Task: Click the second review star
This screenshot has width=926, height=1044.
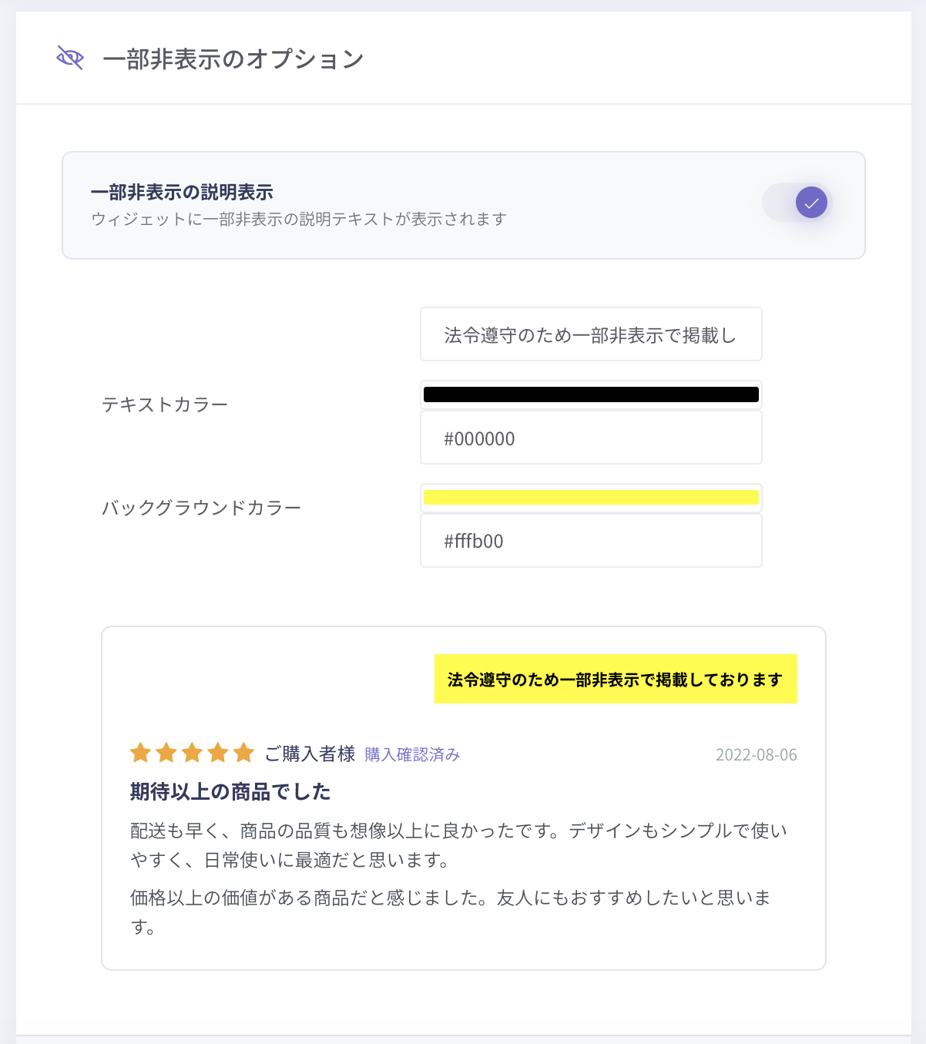Action: click(x=166, y=753)
